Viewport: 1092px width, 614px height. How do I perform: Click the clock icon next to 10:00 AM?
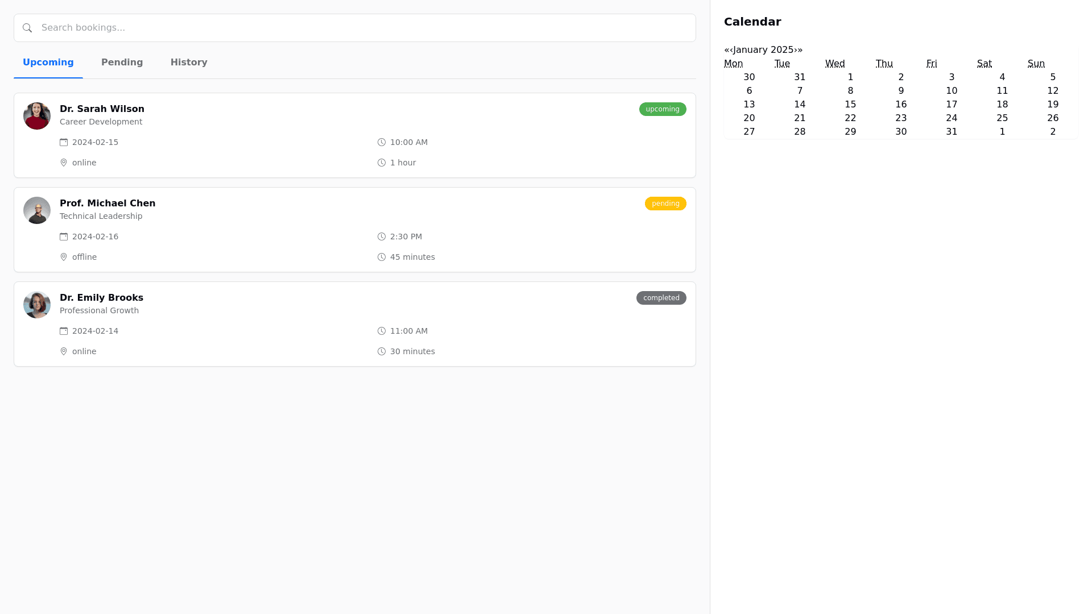tap(381, 142)
